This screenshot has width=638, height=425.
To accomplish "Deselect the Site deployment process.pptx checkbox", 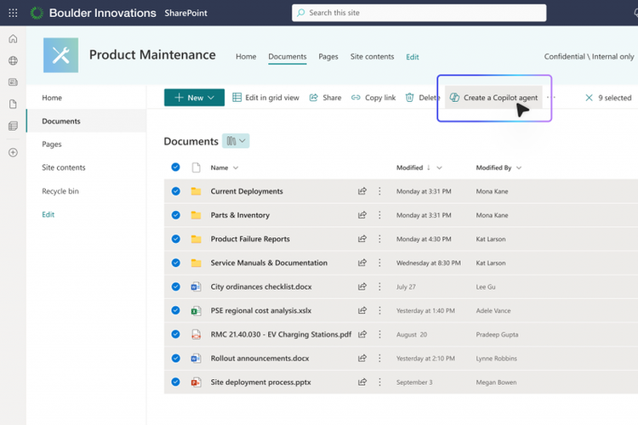I will pos(176,382).
